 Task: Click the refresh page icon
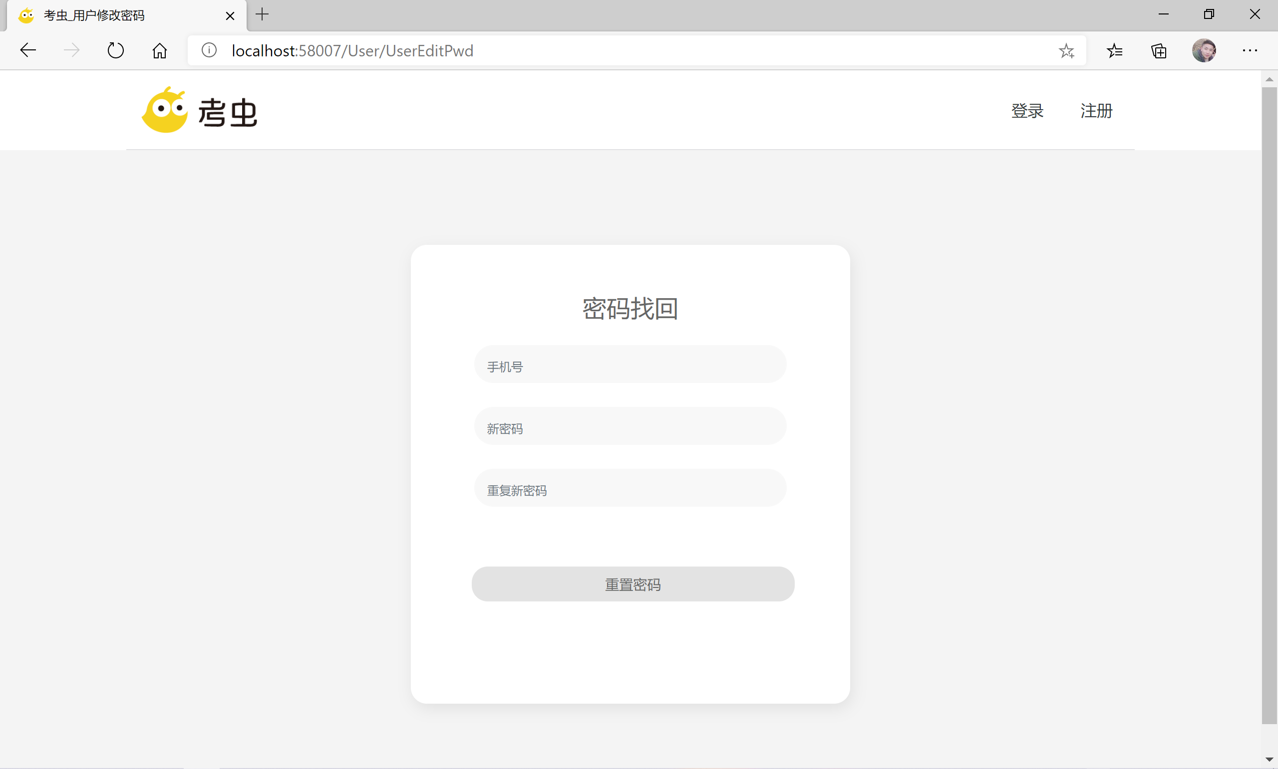tap(115, 50)
